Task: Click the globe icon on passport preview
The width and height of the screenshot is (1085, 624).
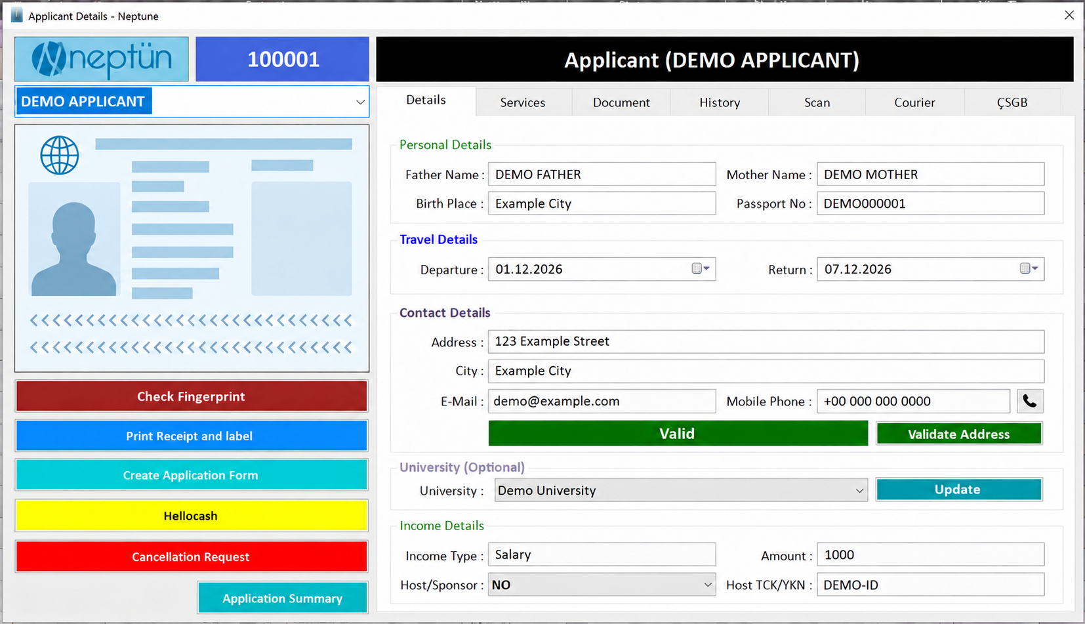Action: pos(60,156)
